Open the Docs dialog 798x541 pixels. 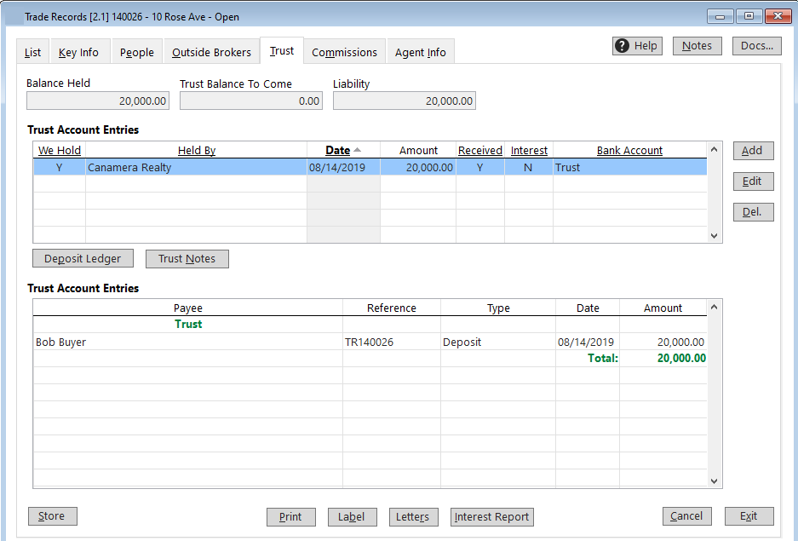(756, 45)
